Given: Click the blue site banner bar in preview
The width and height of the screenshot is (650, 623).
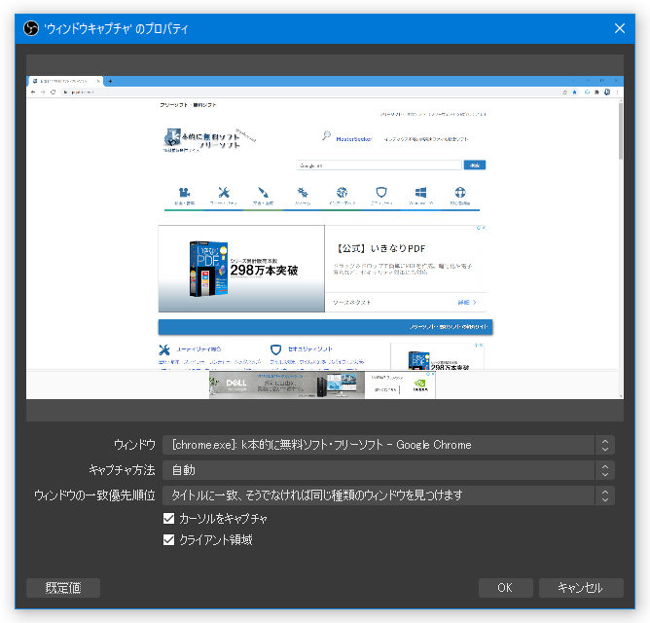Looking at the screenshot, I should click(x=325, y=327).
